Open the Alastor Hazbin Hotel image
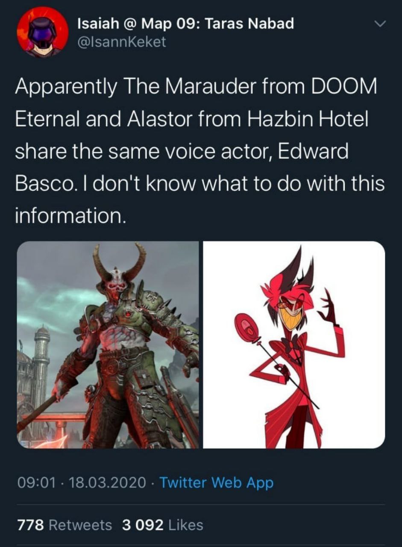 click(x=294, y=345)
